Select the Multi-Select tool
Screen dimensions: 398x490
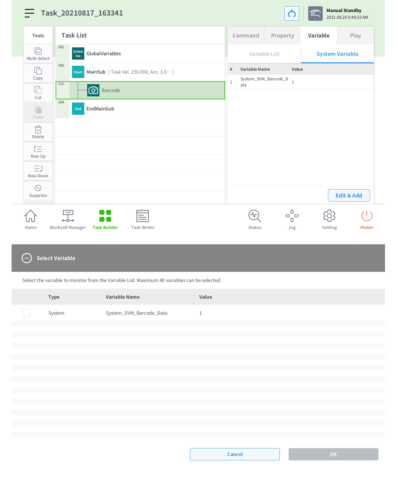tap(38, 54)
